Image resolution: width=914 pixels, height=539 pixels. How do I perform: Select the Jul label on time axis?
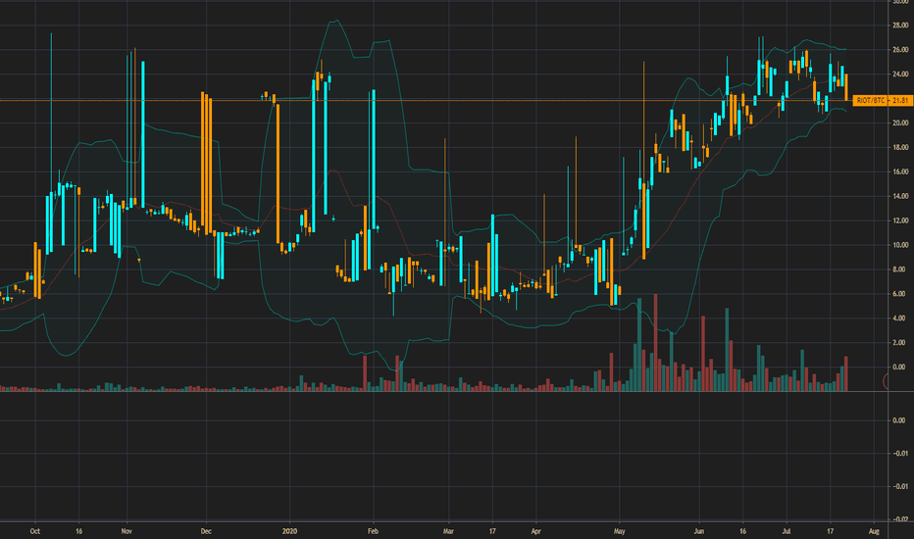click(787, 531)
